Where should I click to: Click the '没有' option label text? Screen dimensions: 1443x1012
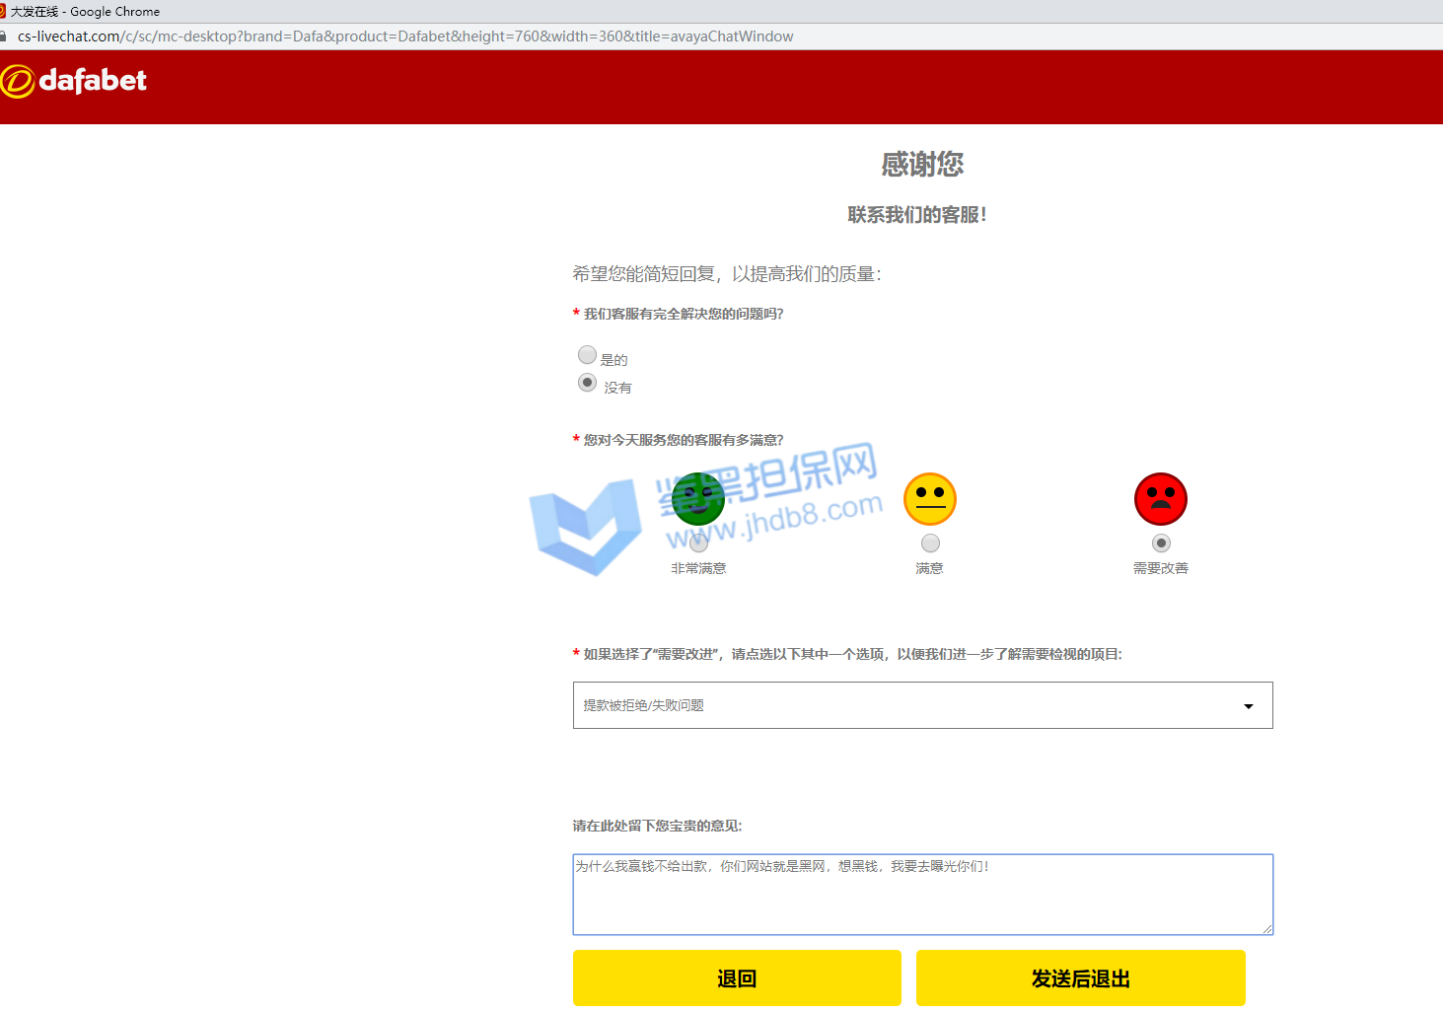pos(618,388)
